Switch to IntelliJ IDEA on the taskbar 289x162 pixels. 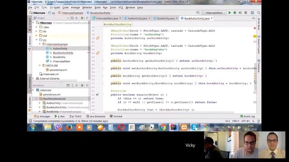click(x=173, y=127)
